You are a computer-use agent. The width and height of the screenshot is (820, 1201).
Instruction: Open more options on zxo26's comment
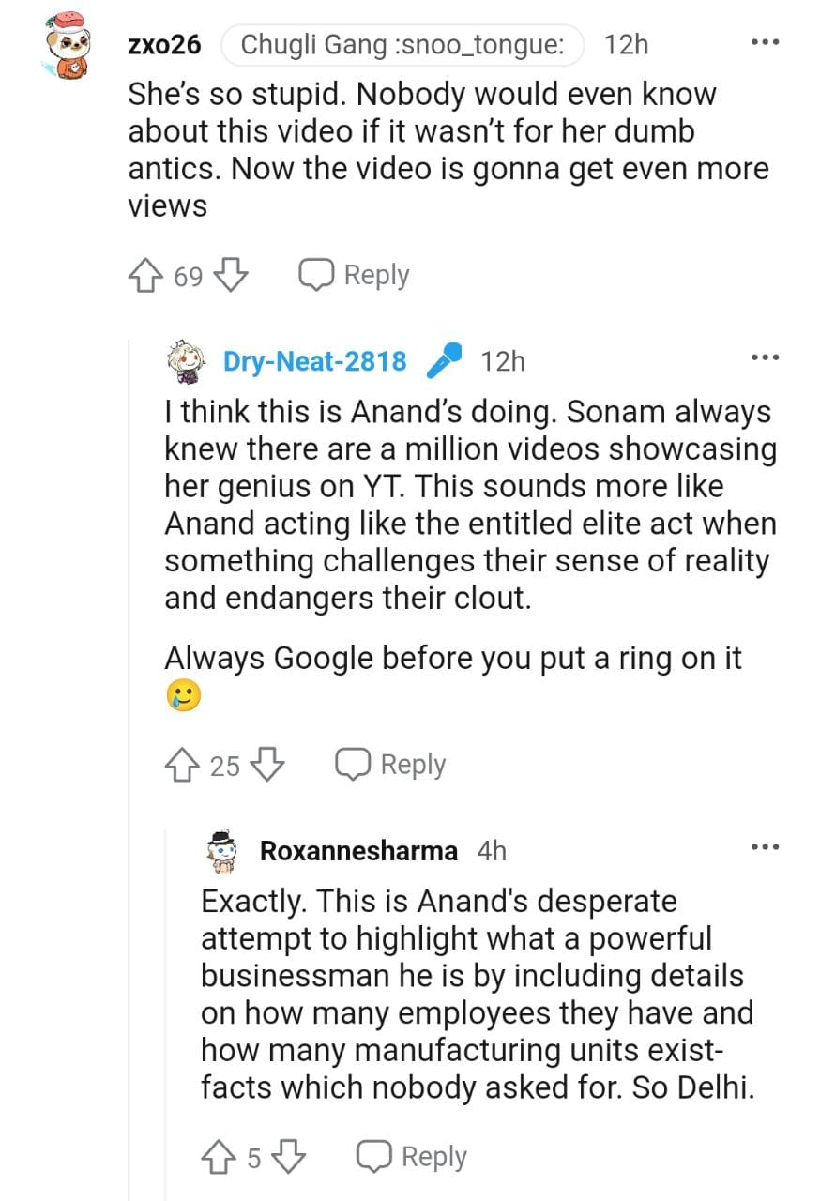pyautogui.click(x=766, y=43)
